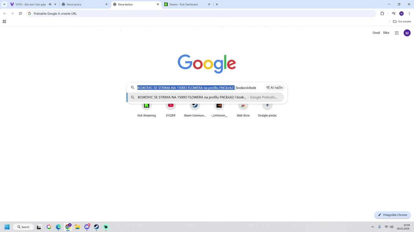The image size is (414, 232).
Task: Open Steam from the taskbar
Action: click(x=96, y=227)
